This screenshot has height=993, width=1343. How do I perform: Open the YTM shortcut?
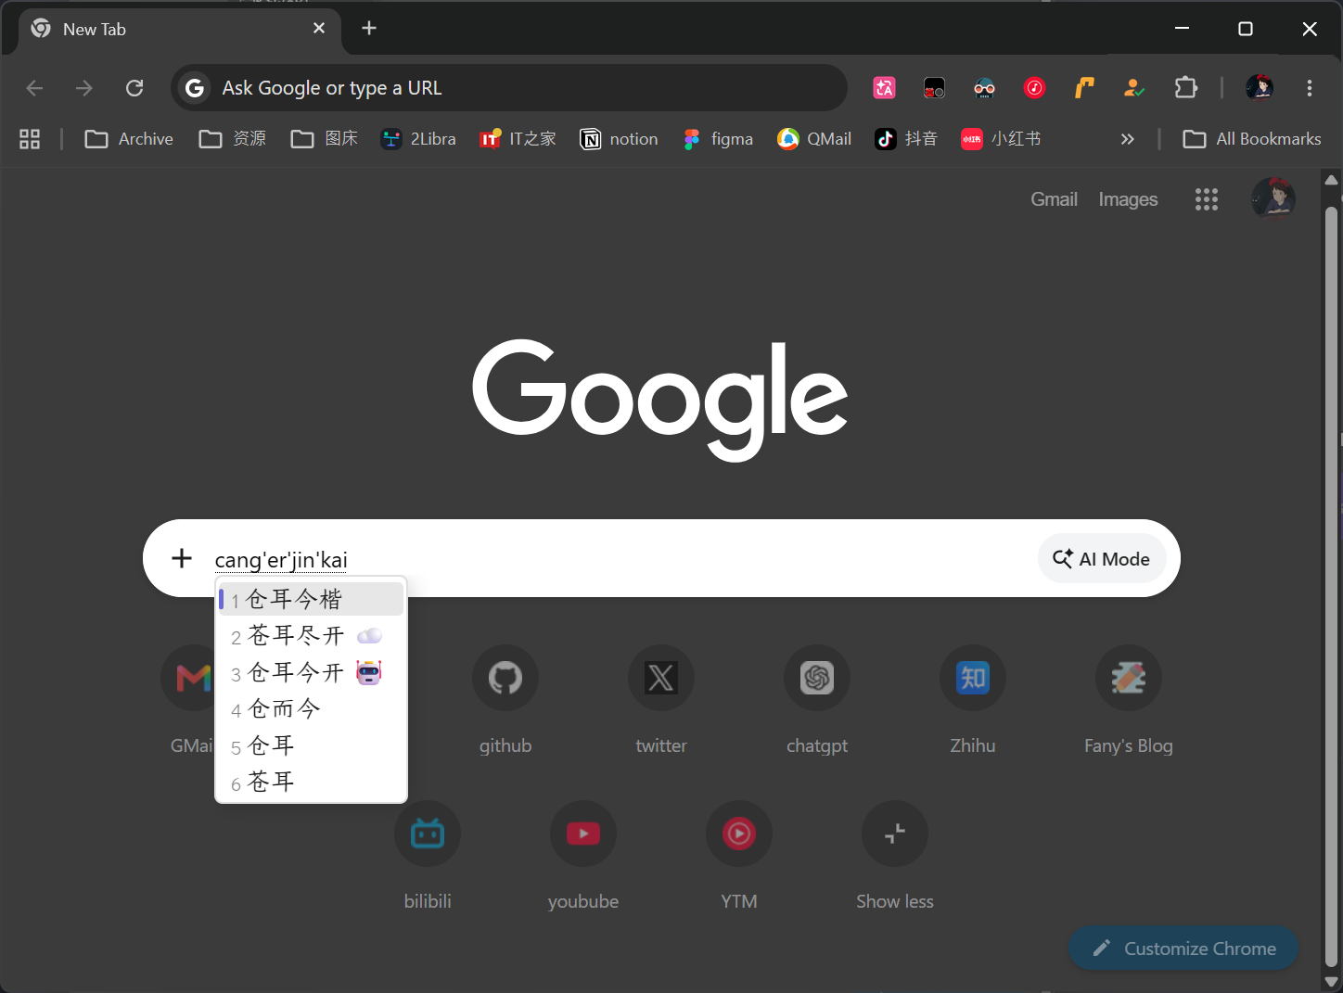pyautogui.click(x=739, y=858)
